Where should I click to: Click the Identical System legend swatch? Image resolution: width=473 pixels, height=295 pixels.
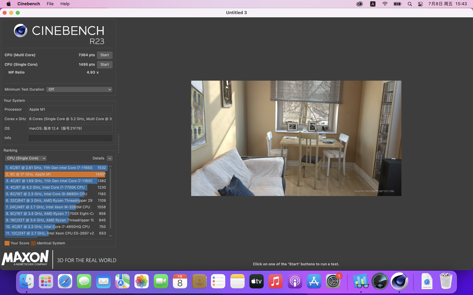(x=33, y=243)
